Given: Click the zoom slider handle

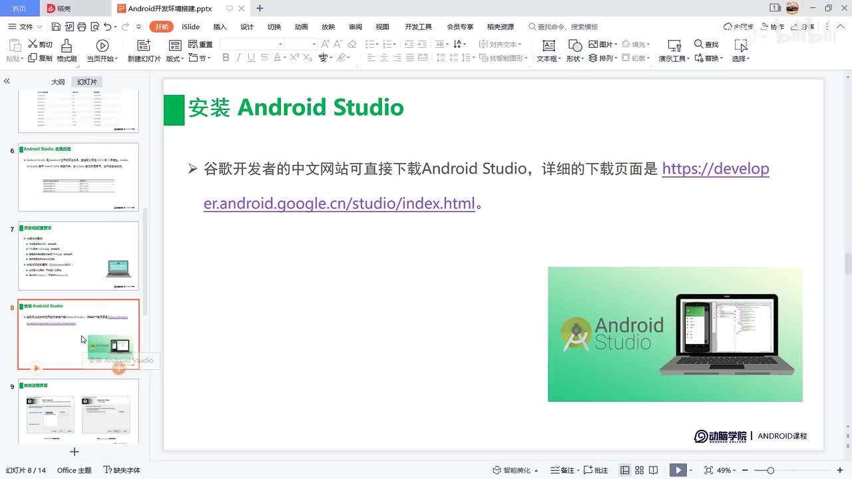Looking at the screenshot, I should click(770, 470).
